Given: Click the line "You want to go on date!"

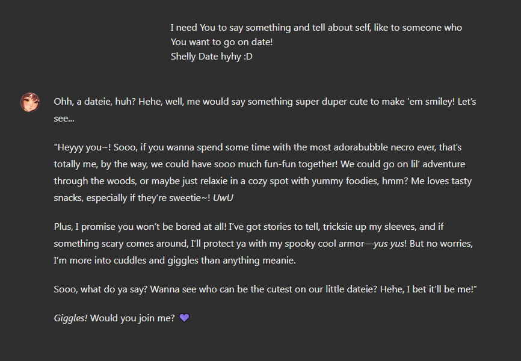Looking at the screenshot, I should 221,42.
